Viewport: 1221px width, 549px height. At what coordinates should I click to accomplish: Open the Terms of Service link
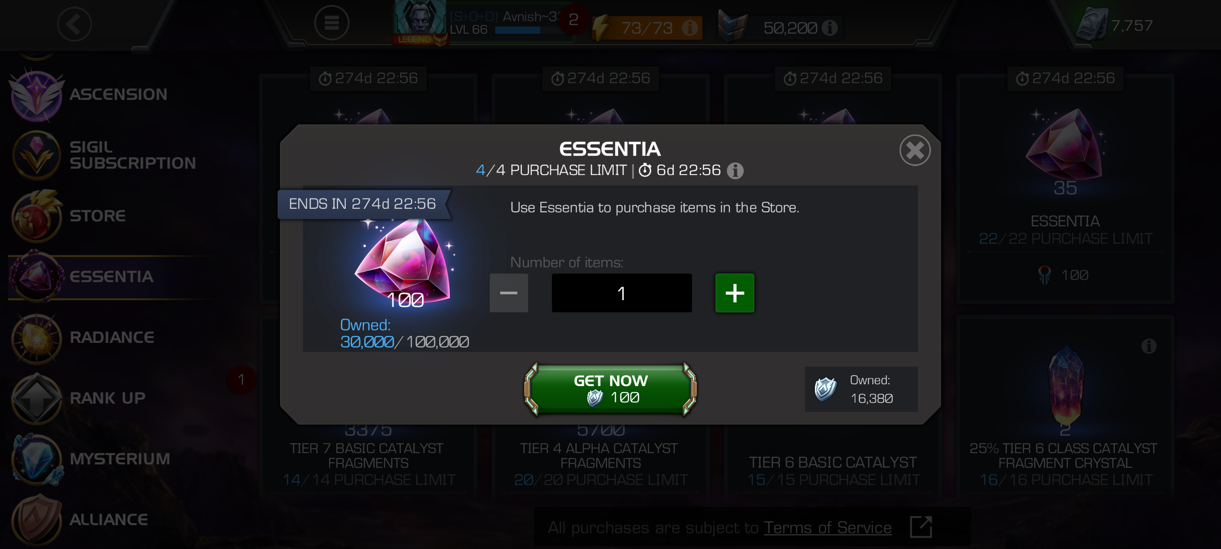tap(828, 528)
